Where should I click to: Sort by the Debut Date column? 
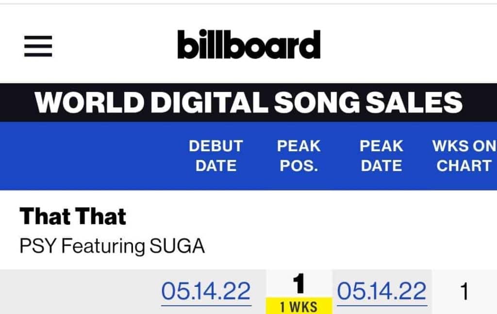click(x=215, y=156)
